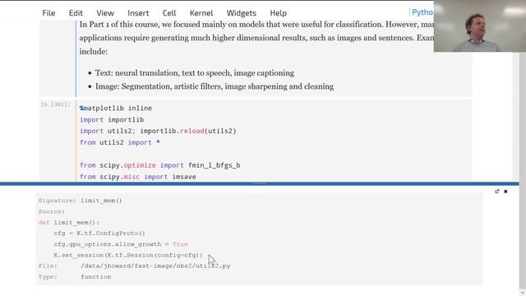This screenshot has width=526, height=296.
Task: Open the Insert menu
Action: coord(138,13)
